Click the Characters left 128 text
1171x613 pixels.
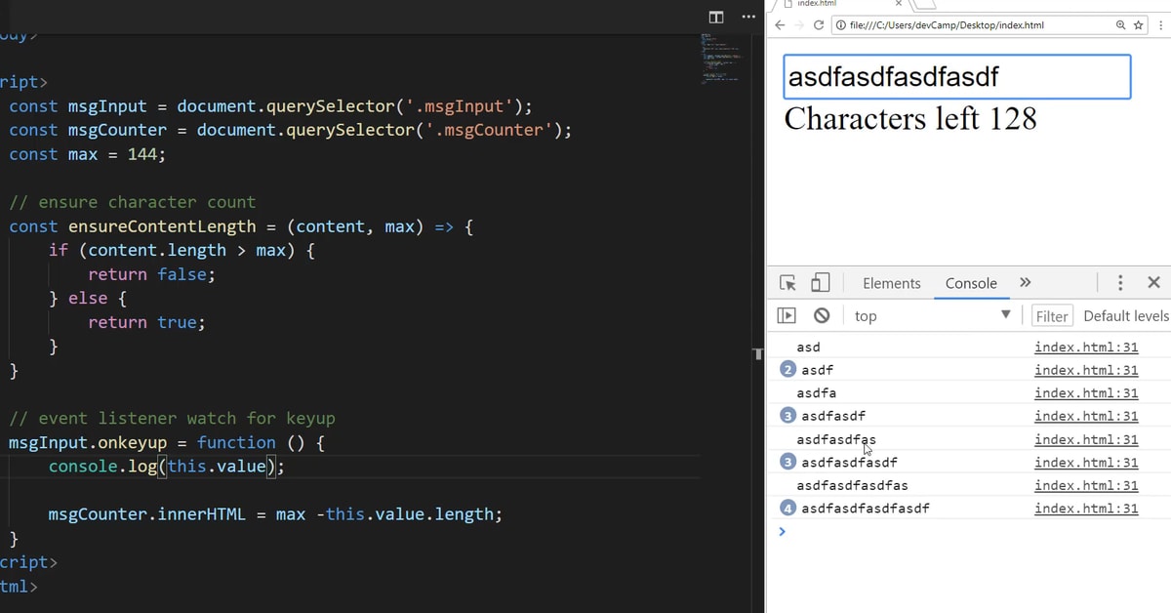pyautogui.click(x=910, y=119)
